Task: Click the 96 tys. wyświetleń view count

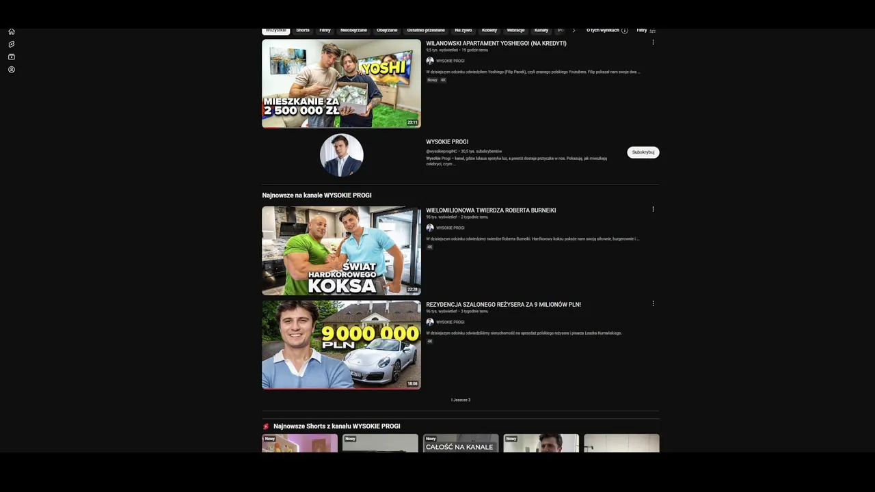Action: pyautogui.click(x=442, y=311)
